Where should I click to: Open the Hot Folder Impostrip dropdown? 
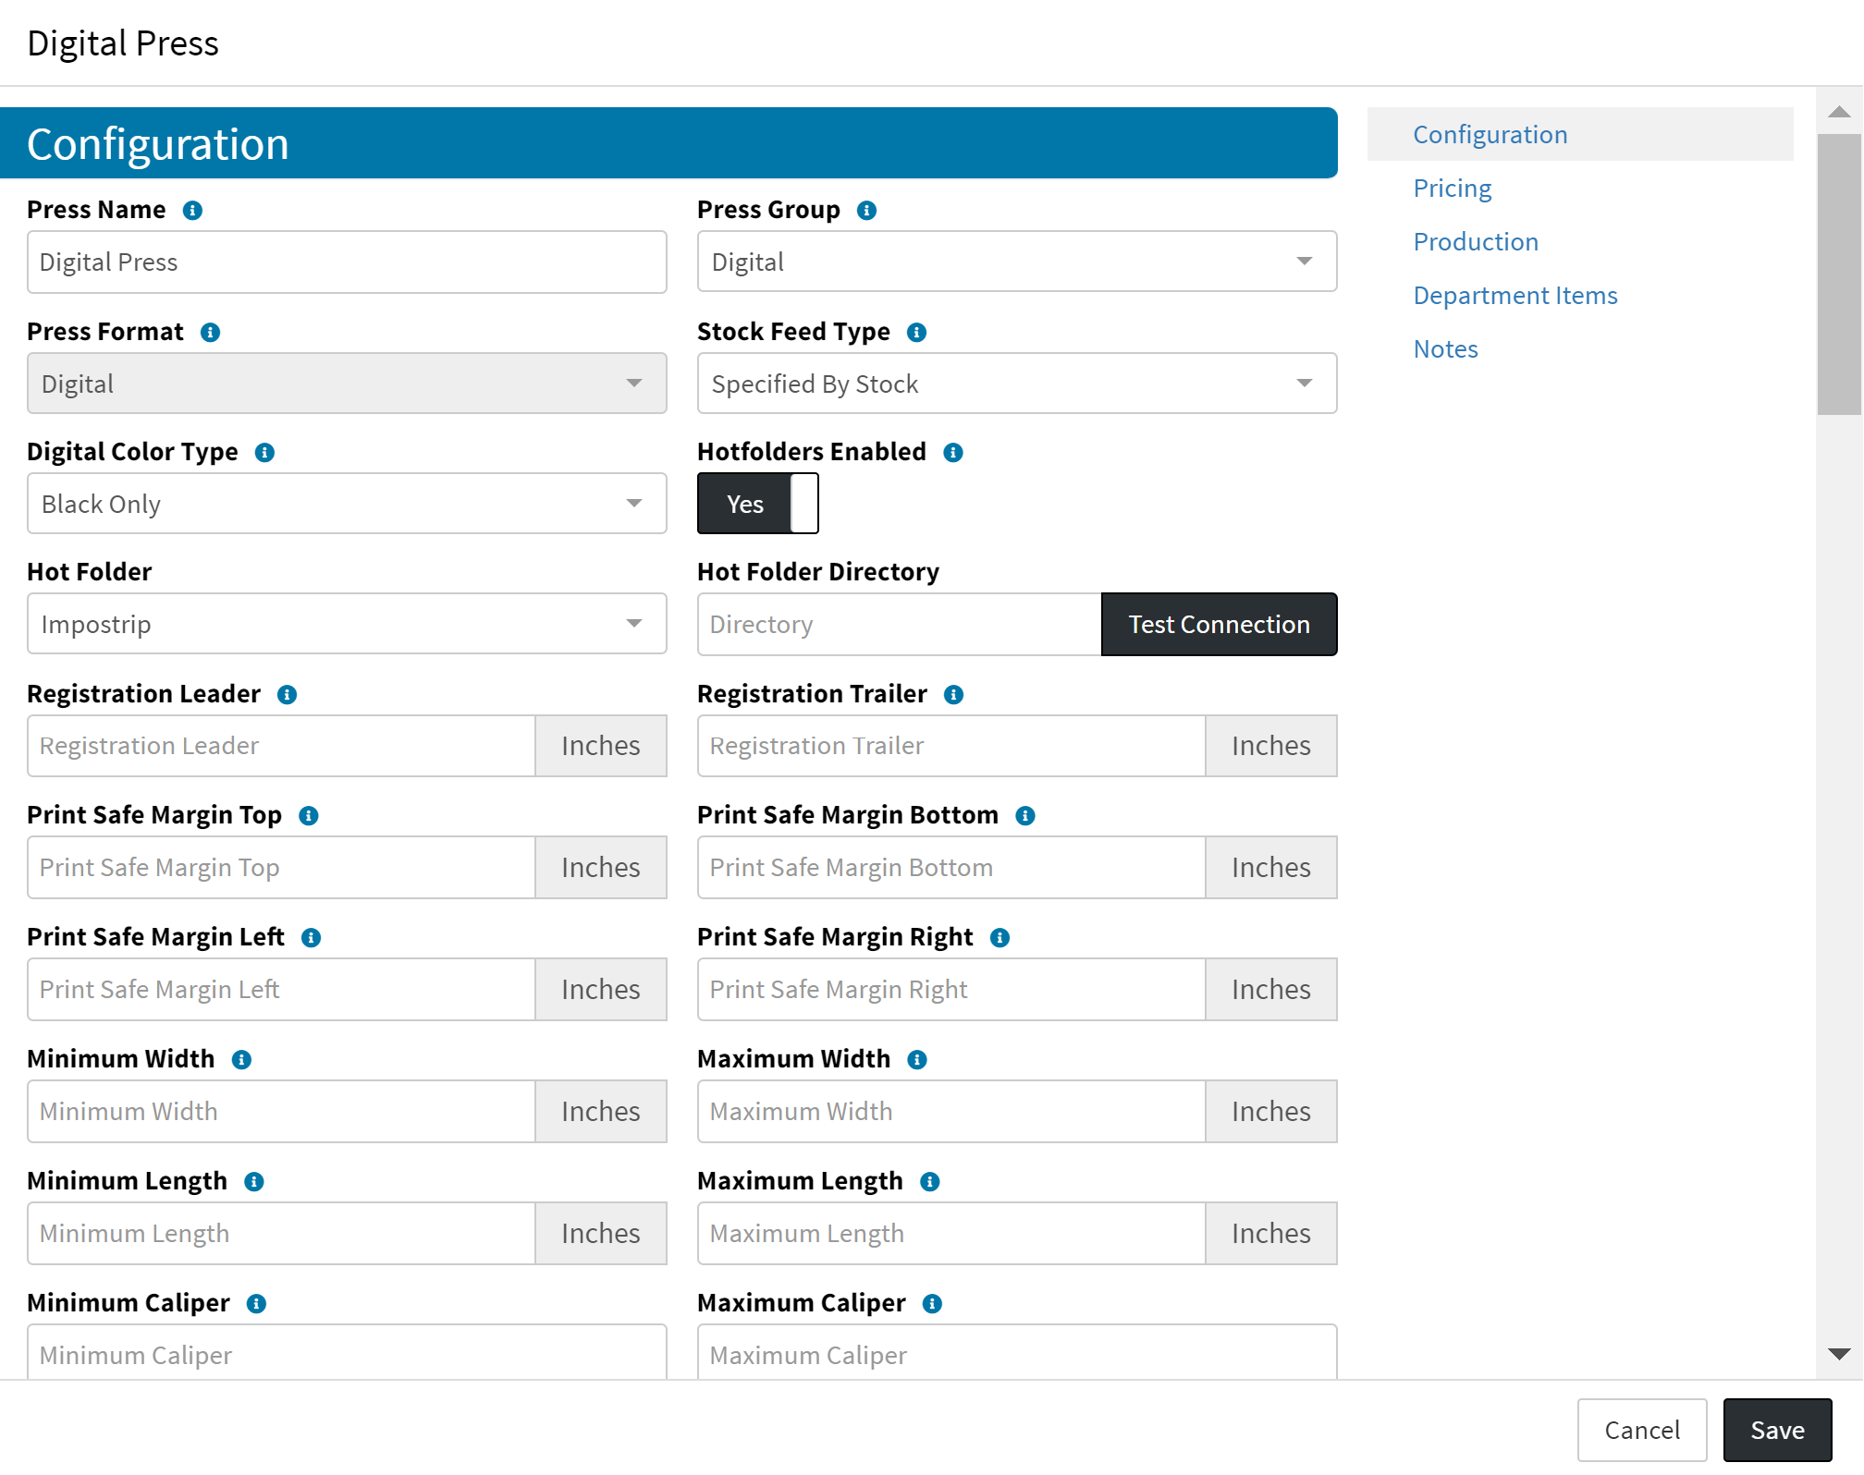[347, 624]
